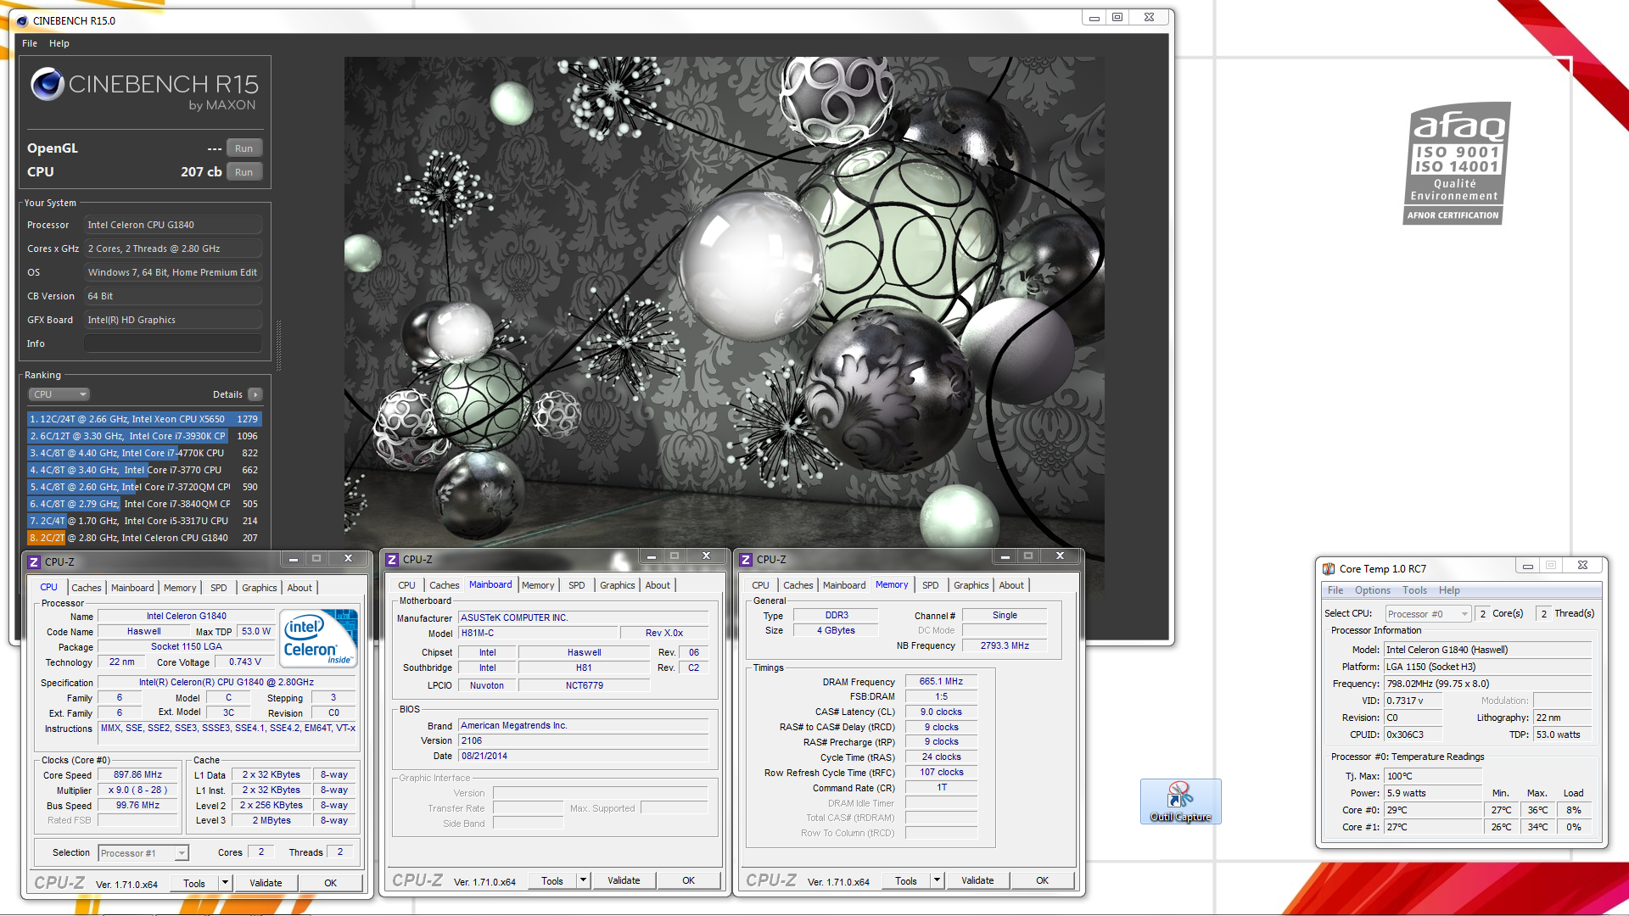Image resolution: width=1629 pixels, height=916 pixels.
Task: Open the Cinebench Help menu
Action: (x=59, y=43)
